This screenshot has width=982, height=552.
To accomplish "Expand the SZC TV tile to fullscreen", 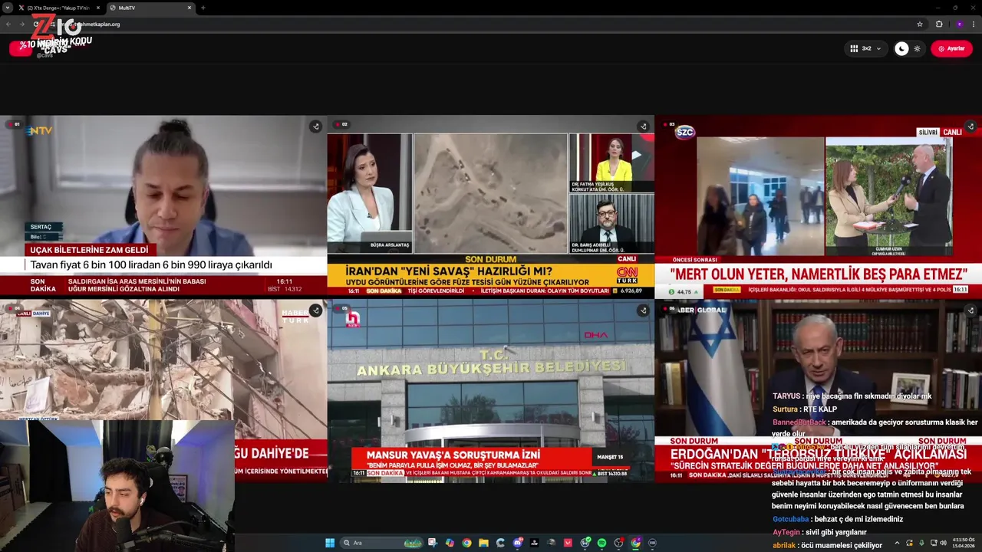I will click(970, 127).
